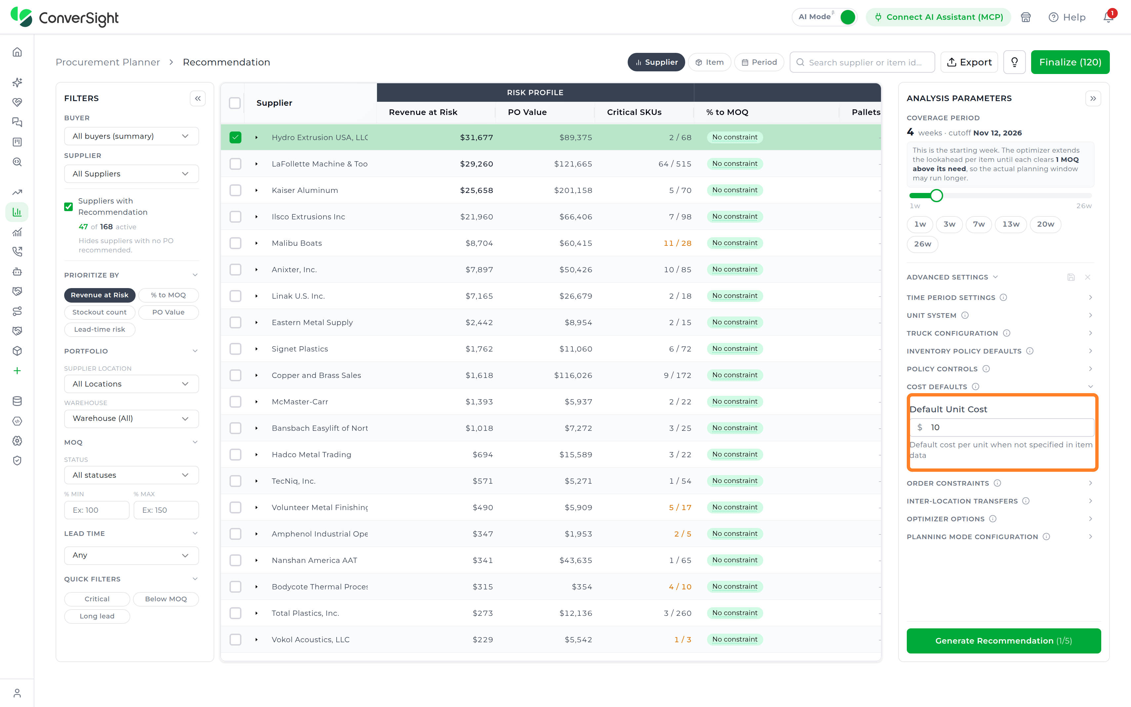This screenshot has height=707, width=1131.
Task: Prioritize by % to MOQ
Action: 168,295
